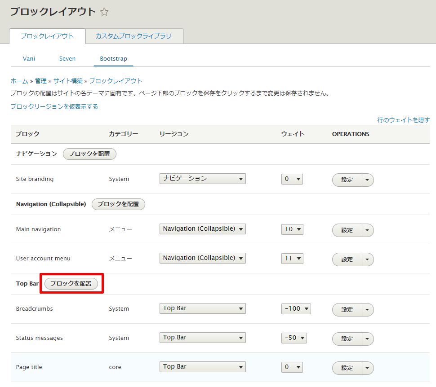Hide row weights via 行のウェイトを隠す link
The width and height of the screenshot is (436, 387).
(x=403, y=120)
